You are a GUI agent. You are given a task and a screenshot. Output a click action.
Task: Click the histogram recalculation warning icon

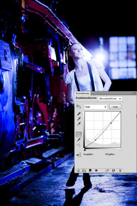click(x=79, y=154)
